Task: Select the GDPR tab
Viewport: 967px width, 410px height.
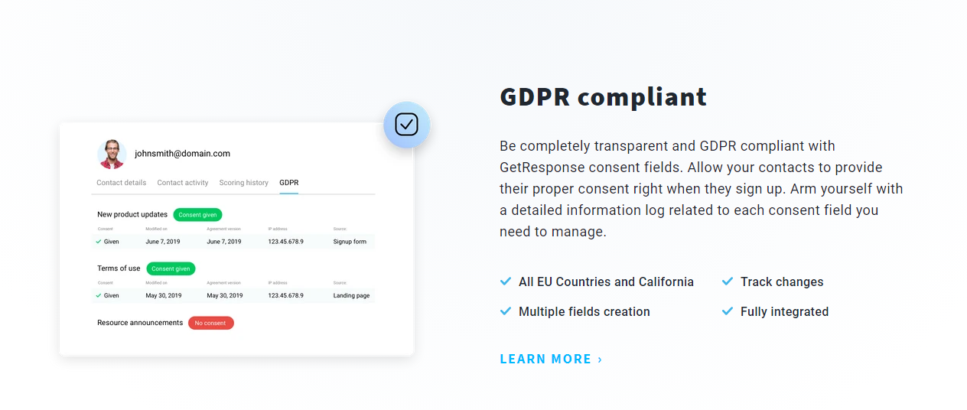Action: [288, 183]
